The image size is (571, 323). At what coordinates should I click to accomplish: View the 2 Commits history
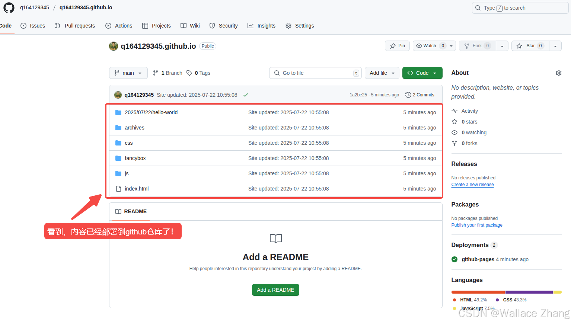tap(420, 95)
